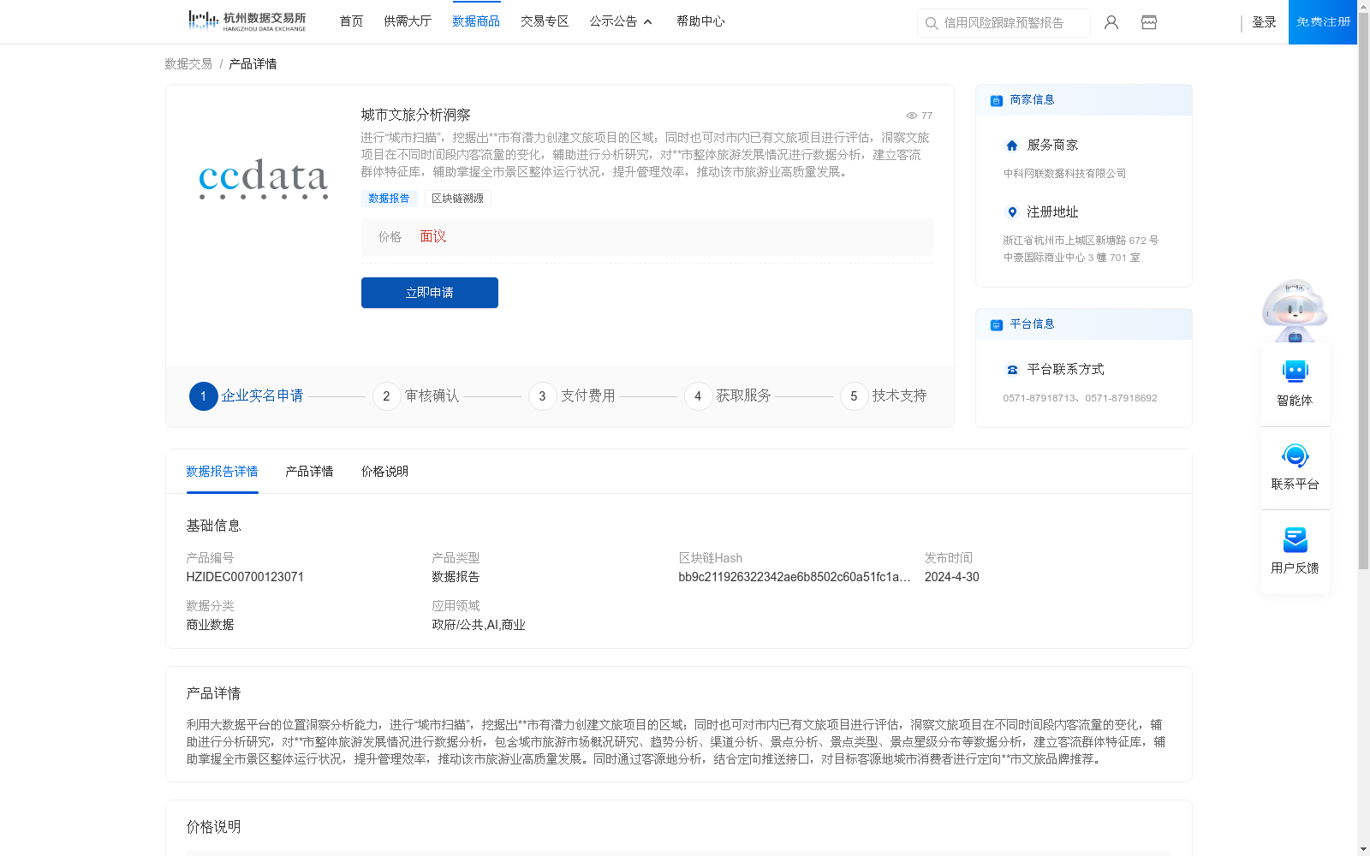Click the robot mascot assistant
The image size is (1370, 856).
point(1295,310)
